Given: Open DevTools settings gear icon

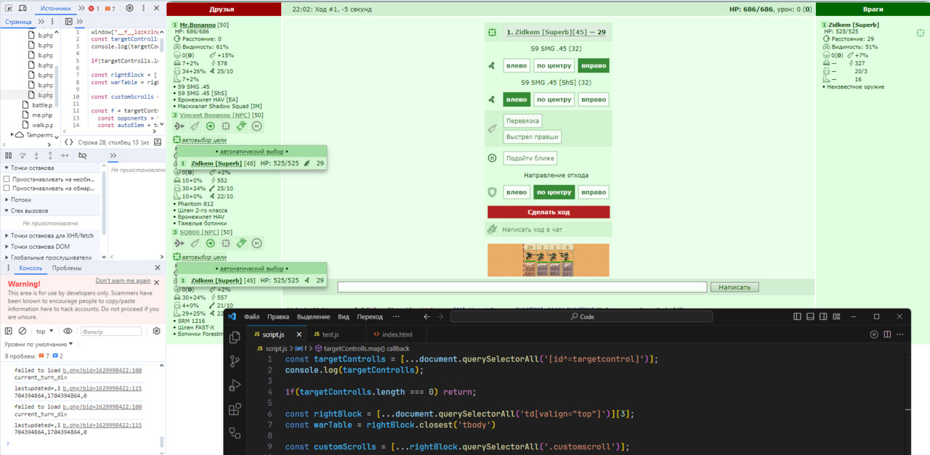Looking at the screenshot, I should click(x=129, y=9).
